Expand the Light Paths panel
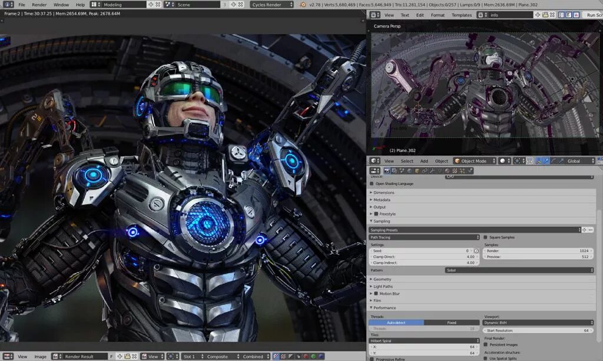Image resolution: width=603 pixels, height=361 pixels. coord(383,286)
